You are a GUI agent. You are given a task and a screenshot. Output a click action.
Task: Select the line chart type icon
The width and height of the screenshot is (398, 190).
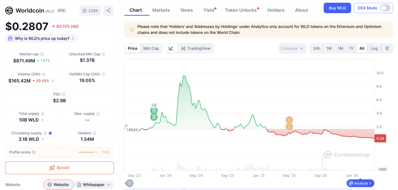click(171, 49)
